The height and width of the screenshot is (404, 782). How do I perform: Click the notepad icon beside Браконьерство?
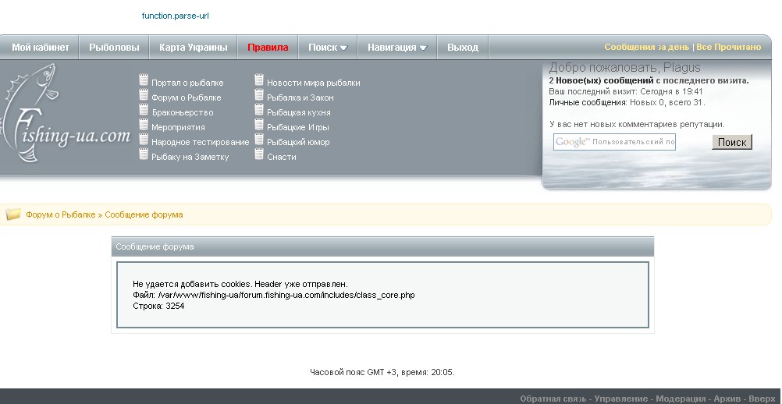coord(144,110)
